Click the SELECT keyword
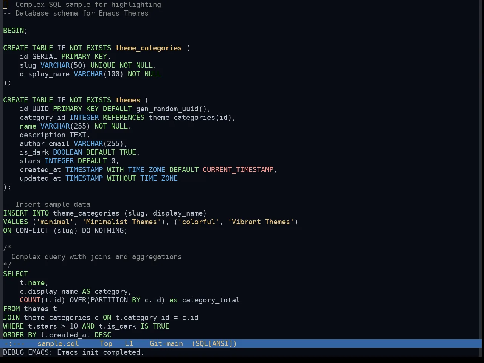This screenshot has height=363, width=484. (x=16, y=274)
